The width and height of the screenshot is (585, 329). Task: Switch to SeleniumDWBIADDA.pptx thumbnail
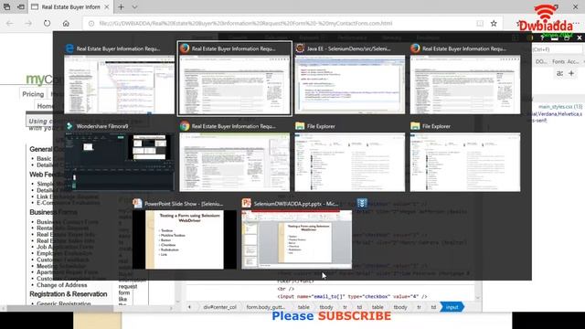(296, 239)
